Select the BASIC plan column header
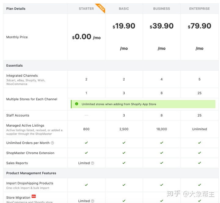 pos(124,9)
